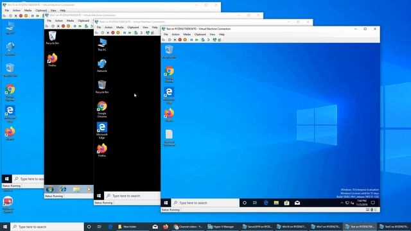The image size is (411, 231).
Task: Select Network icon in the Test2 VM
Action: coord(102,65)
